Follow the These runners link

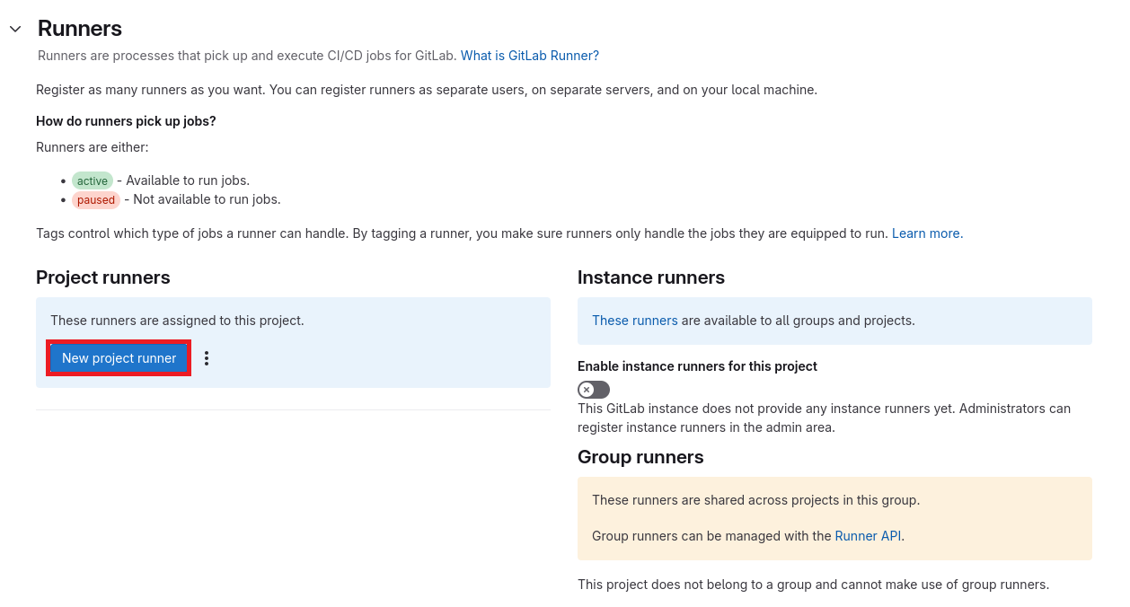pos(635,321)
